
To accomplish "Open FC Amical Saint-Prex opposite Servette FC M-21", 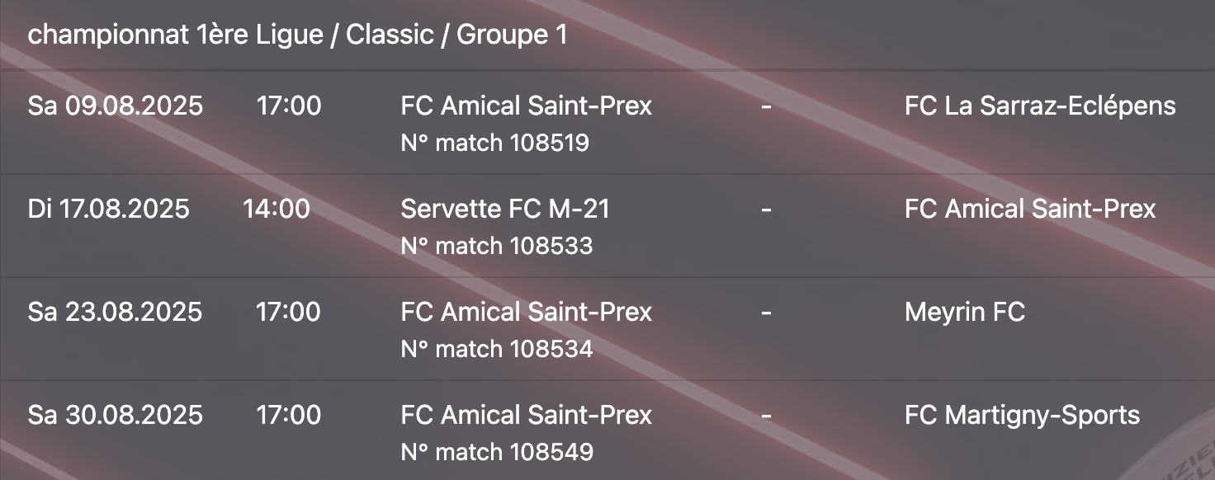I will click(1030, 209).
